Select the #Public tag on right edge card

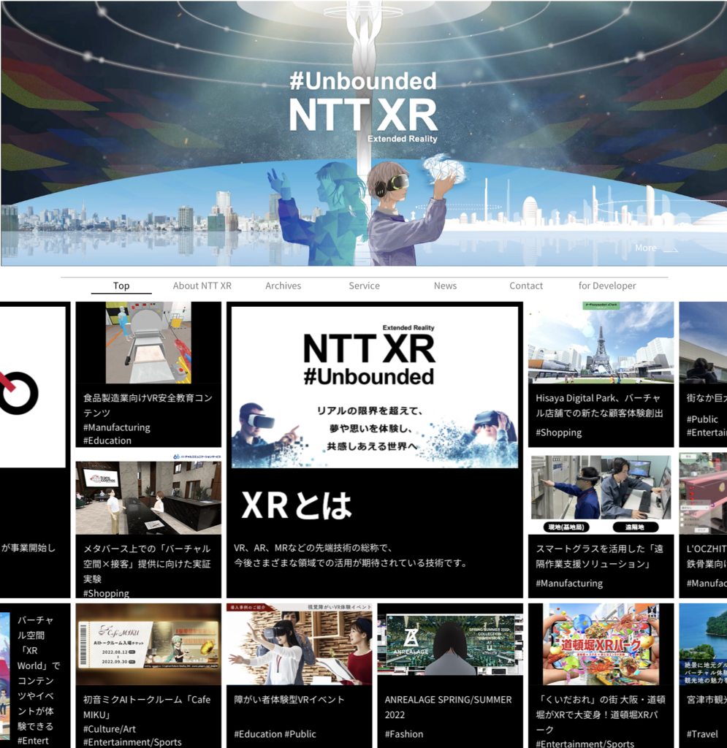[x=702, y=419]
